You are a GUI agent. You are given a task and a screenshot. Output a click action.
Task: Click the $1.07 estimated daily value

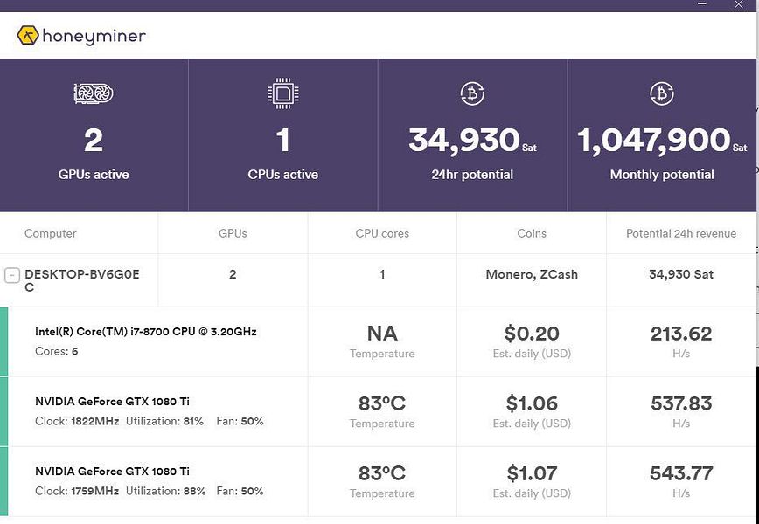click(532, 473)
